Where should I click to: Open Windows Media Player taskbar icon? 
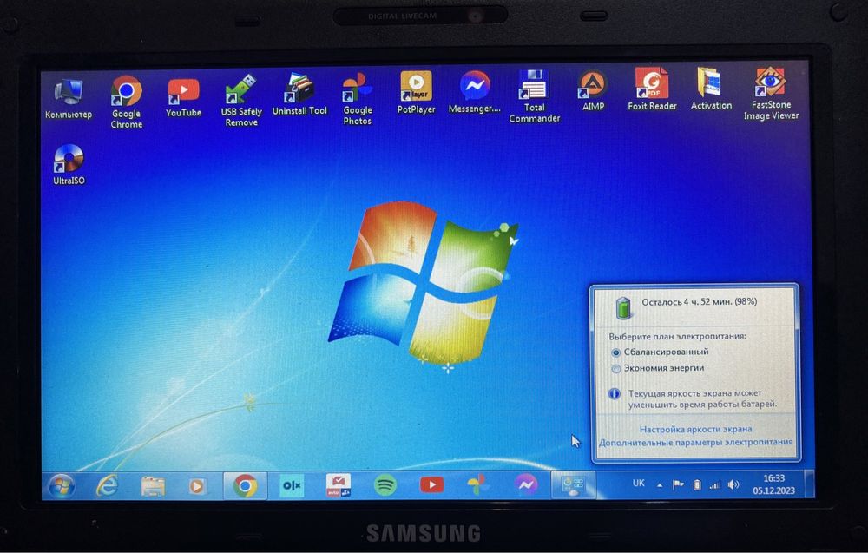[197, 486]
